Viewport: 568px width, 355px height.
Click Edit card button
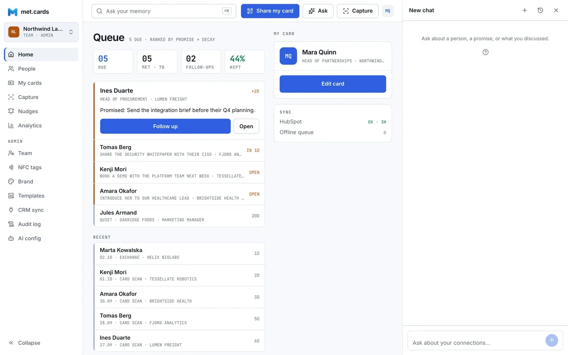(x=333, y=84)
